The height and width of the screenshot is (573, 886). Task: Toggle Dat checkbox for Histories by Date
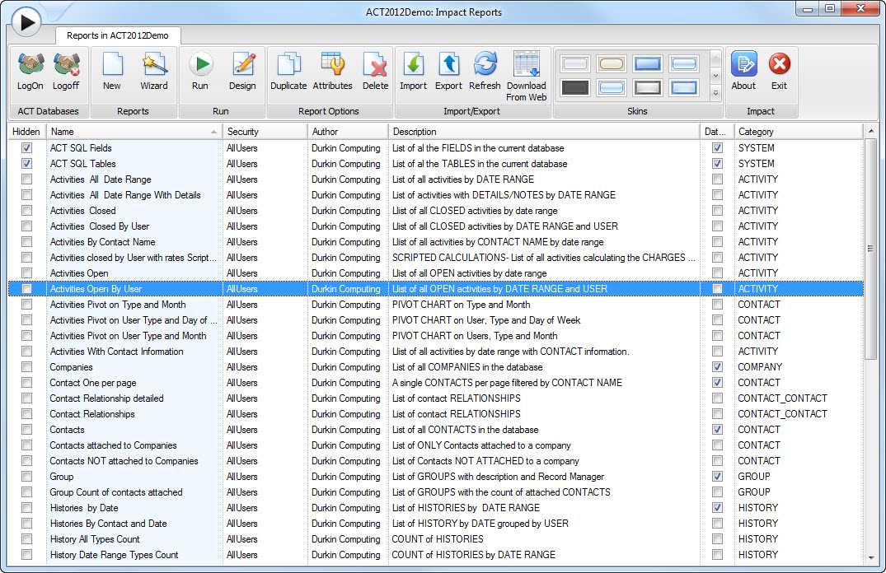click(x=717, y=507)
